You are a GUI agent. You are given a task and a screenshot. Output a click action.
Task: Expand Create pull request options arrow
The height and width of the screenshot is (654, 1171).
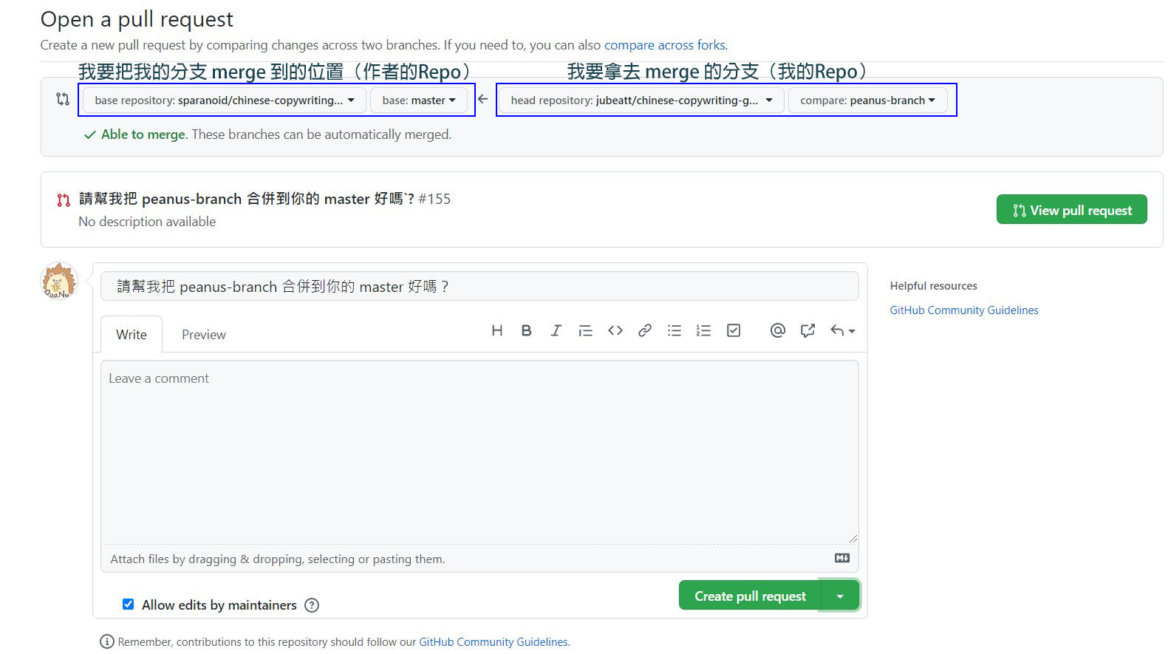pos(840,596)
